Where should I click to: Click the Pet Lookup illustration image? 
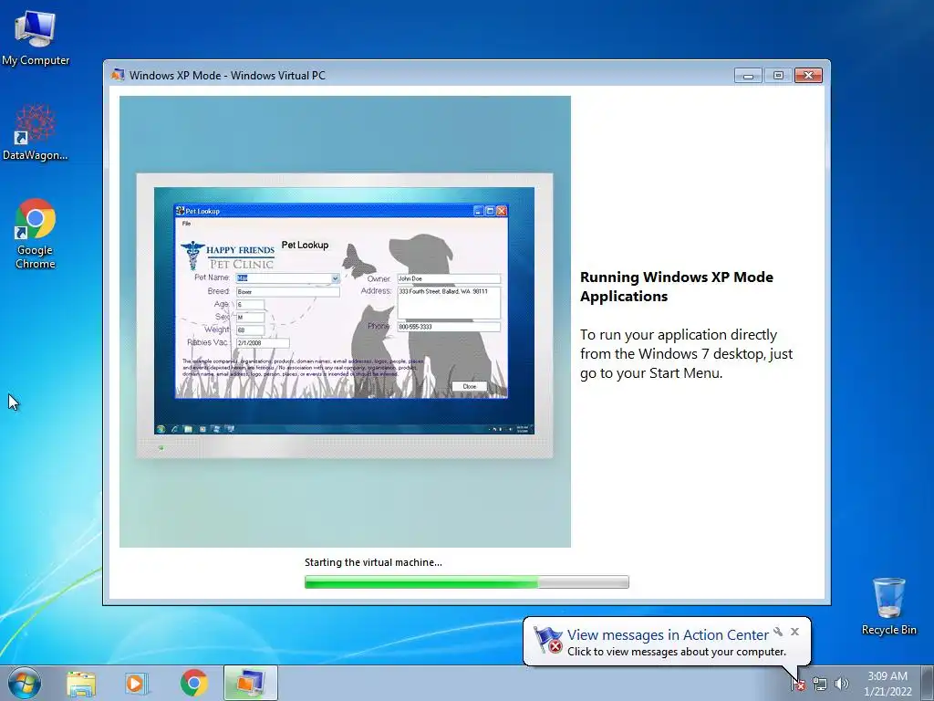[345, 322]
